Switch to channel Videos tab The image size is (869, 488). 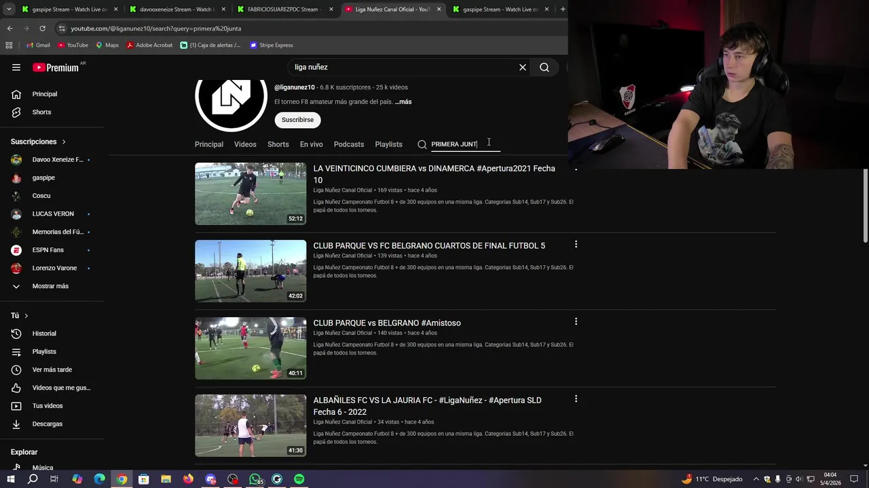point(245,144)
